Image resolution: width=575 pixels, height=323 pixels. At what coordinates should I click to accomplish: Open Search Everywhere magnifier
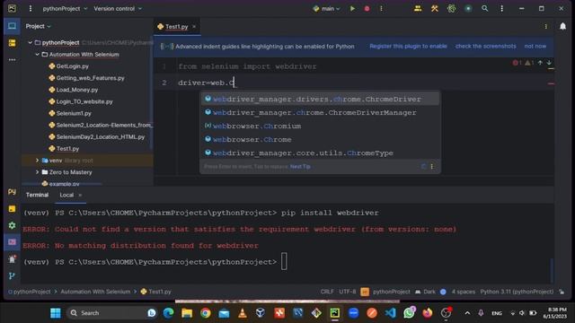(x=485, y=8)
